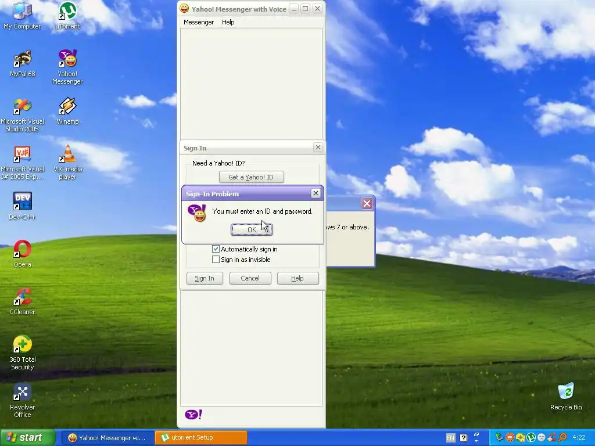The width and height of the screenshot is (595, 446).
Task: Select the Revolver Office desktop icon
Action: pos(23,401)
